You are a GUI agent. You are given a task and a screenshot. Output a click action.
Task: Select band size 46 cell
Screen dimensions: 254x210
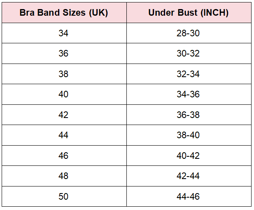coord(63,156)
